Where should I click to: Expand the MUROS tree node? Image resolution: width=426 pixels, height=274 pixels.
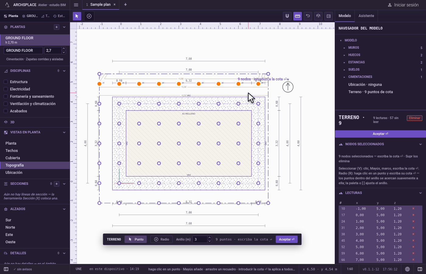344,48
